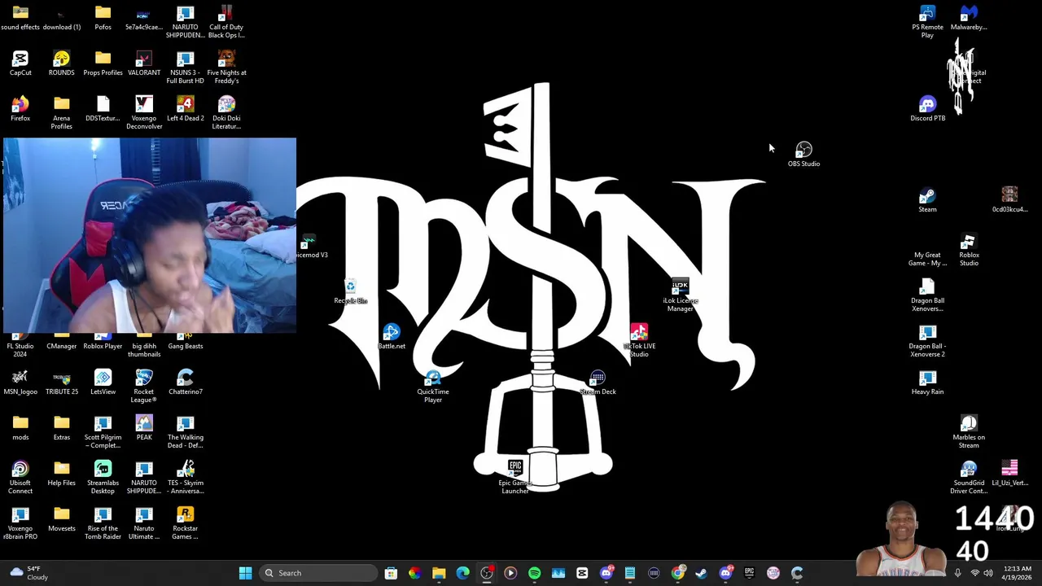Select the Recycle Bin icon
Screen dimensions: 1042x586
(350, 291)
